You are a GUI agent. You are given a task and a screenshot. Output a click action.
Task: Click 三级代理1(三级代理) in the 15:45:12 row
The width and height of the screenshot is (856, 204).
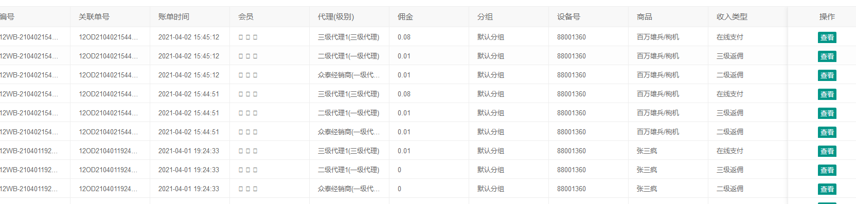348,37
